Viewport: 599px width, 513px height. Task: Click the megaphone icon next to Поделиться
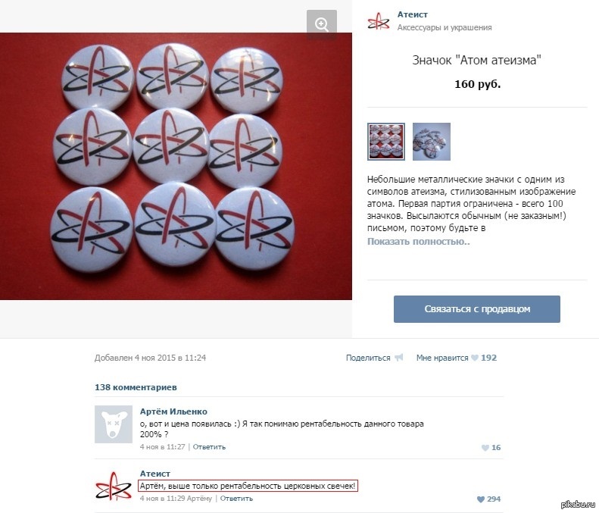(x=399, y=358)
